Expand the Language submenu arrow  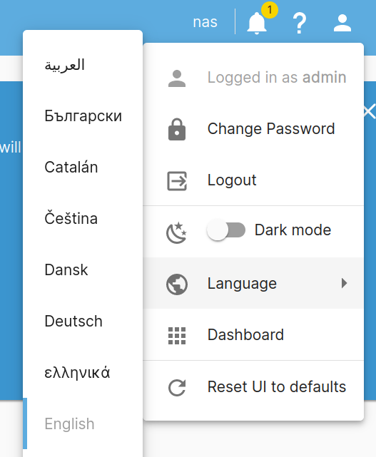344,283
